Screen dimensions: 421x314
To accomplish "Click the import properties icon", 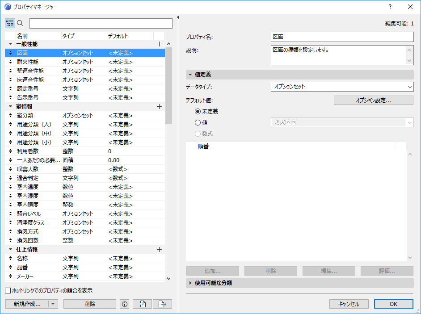I will coord(142,304).
